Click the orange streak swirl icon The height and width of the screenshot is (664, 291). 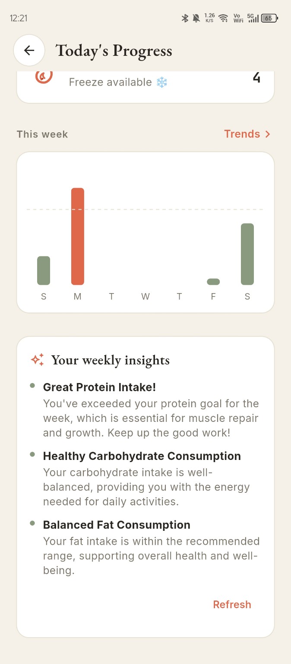pos(44,77)
